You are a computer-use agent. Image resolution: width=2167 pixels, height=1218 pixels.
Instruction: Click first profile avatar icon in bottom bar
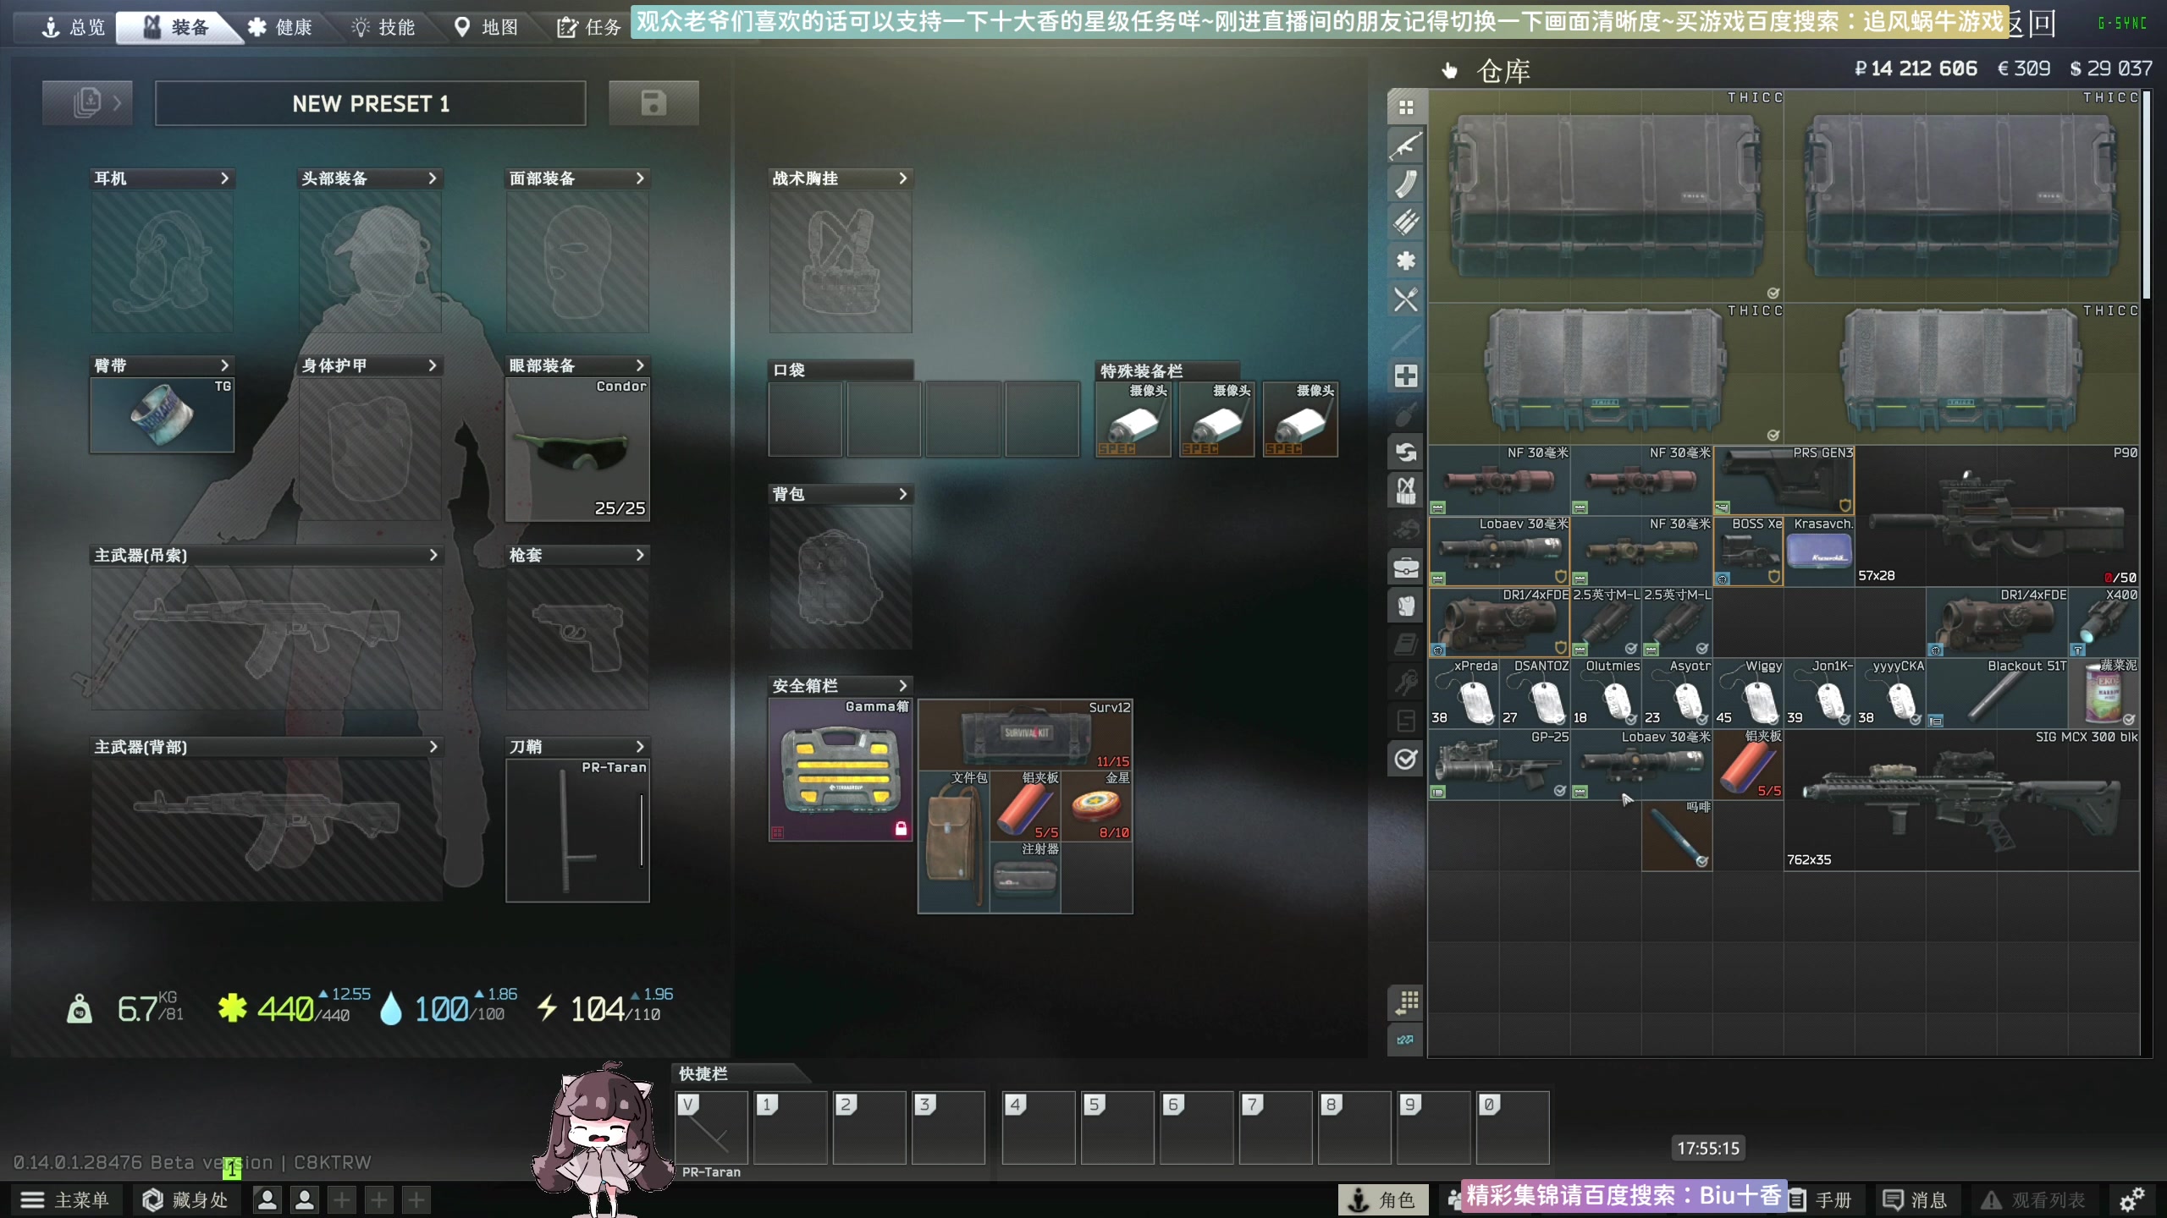pyautogui.click(x=267, y=1199)
